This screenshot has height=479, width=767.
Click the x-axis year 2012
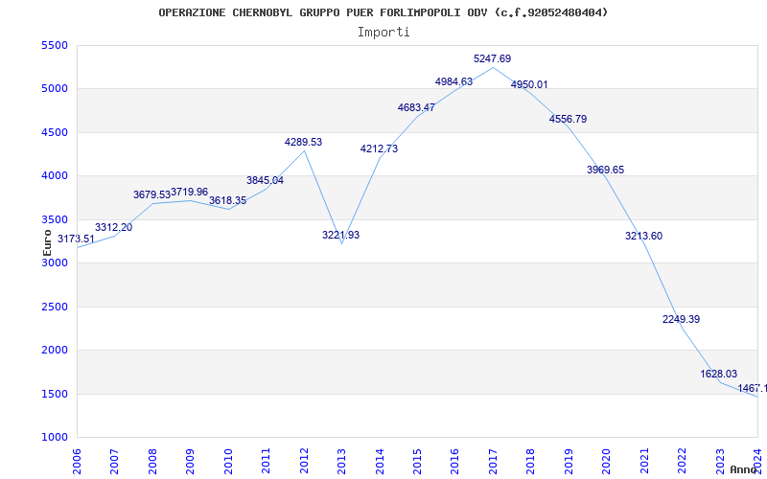304,462
